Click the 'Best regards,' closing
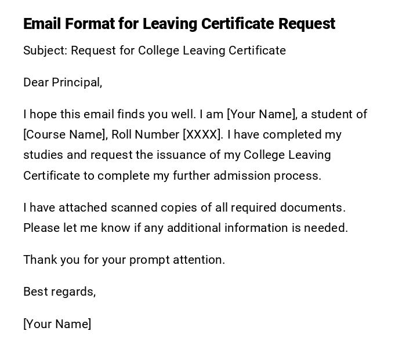This screenshot has width=406, height=360. (59, 292)
